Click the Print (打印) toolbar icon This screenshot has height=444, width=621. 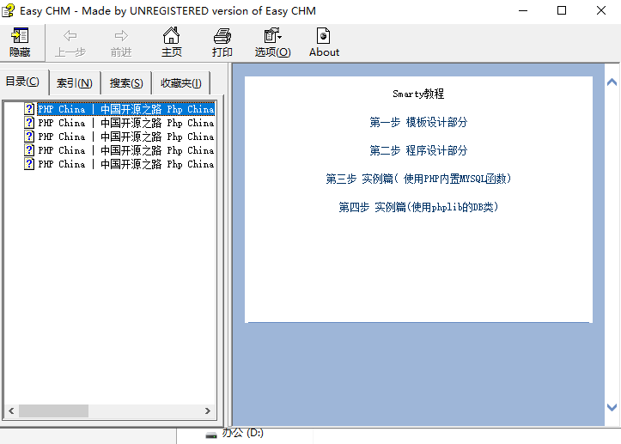coord(222,42)
